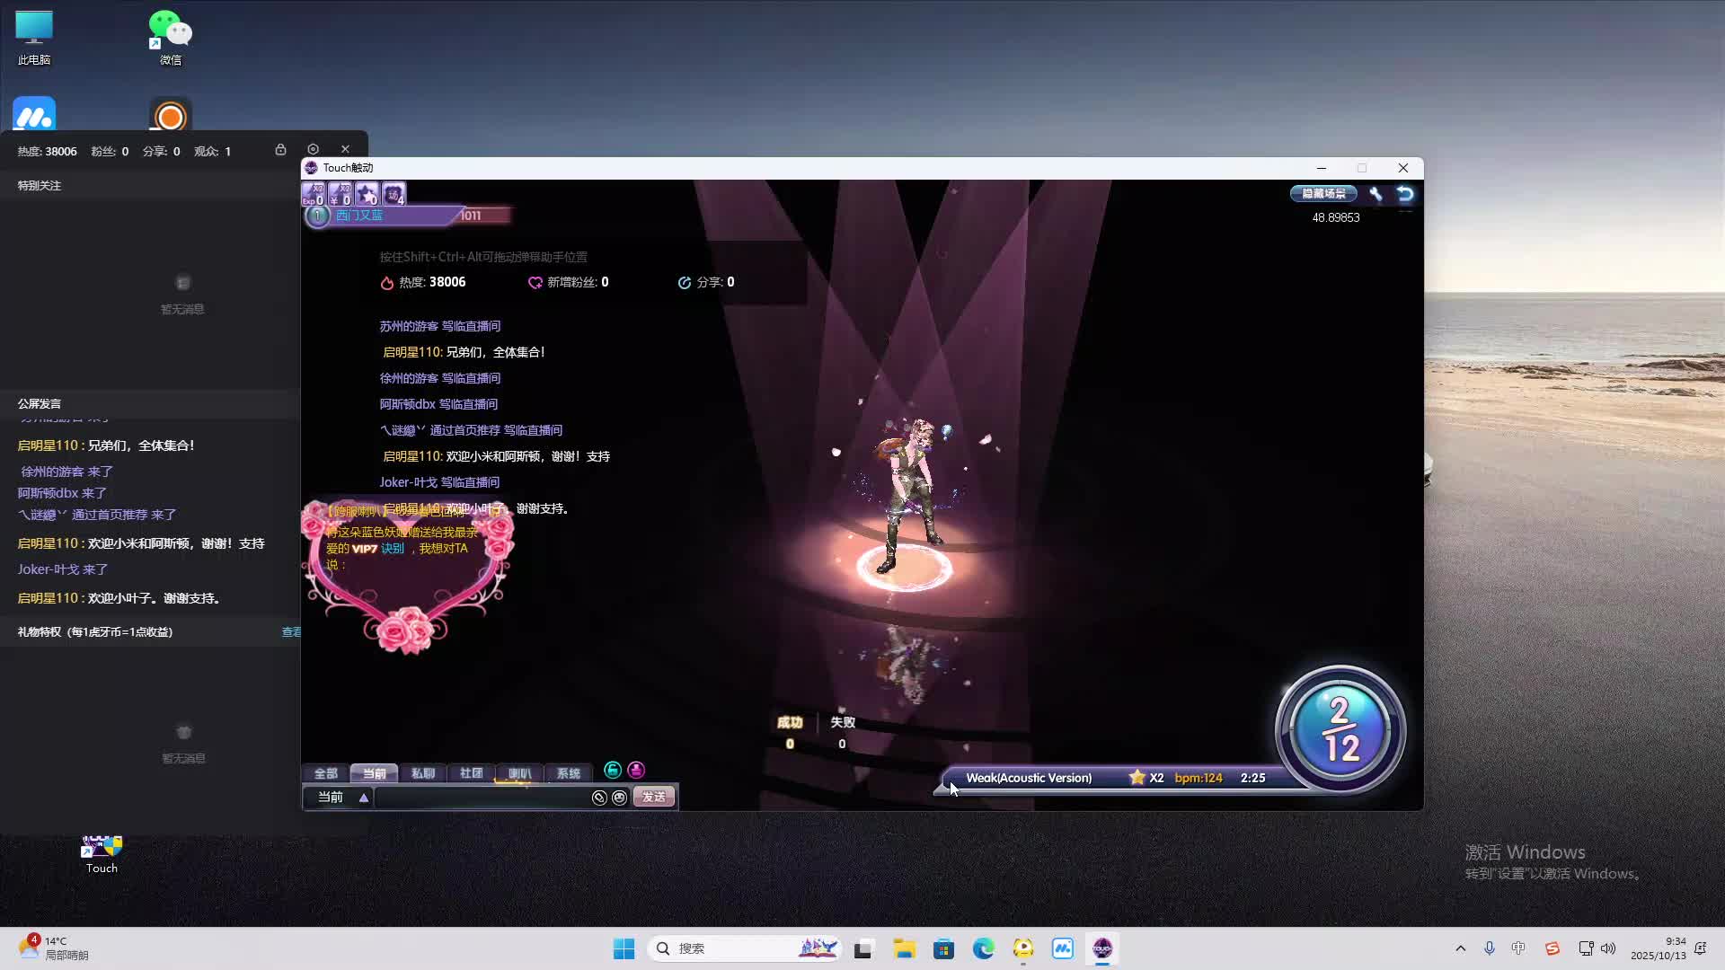Viewport: 1725px width, 970px height.
Task: Expand the 当前 chat channel dropdown
Action: click(x=364, y=798)
